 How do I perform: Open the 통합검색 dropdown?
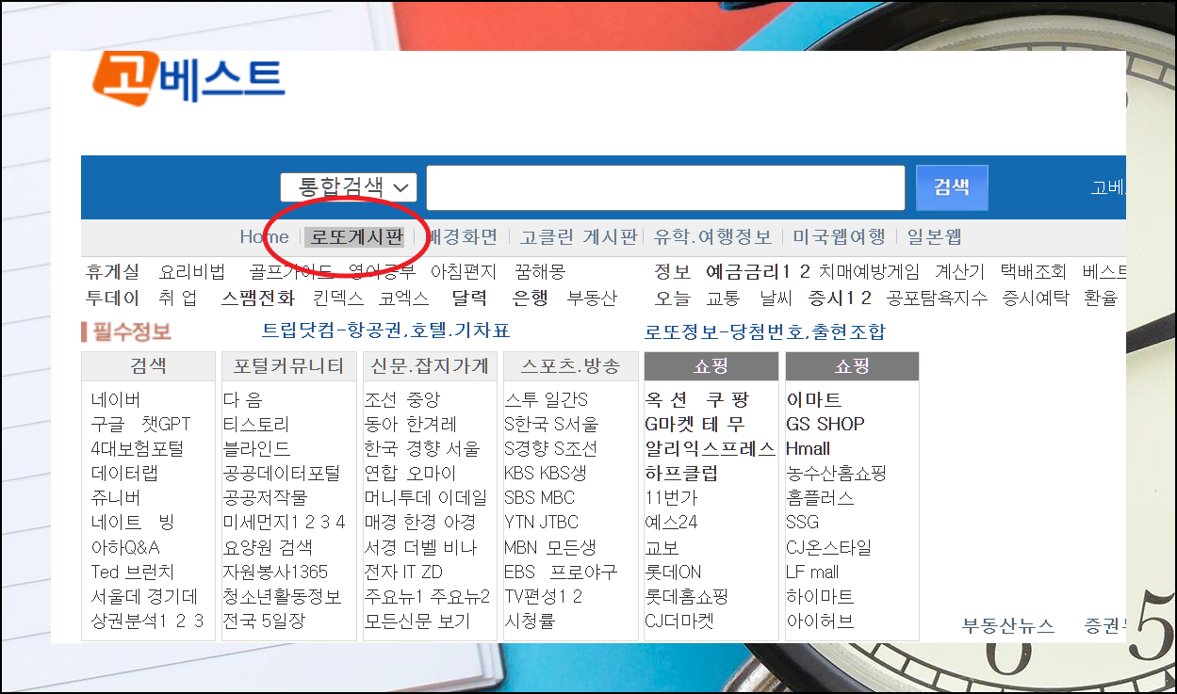349,187
